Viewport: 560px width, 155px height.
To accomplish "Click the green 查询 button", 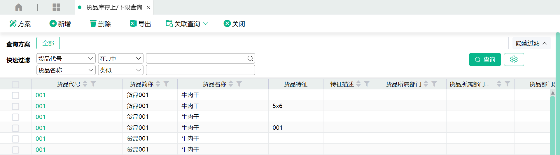I will pos(485,60).
